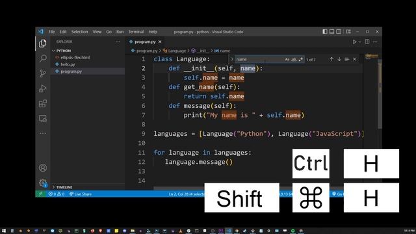
Task: Toggle Use Regular Expression in find widget
Action: click(x=300, y=59)
